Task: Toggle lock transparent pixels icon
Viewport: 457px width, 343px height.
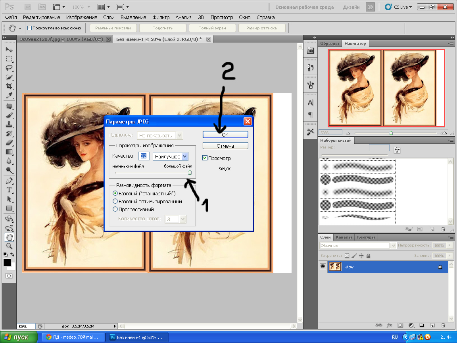Action: 347,256
